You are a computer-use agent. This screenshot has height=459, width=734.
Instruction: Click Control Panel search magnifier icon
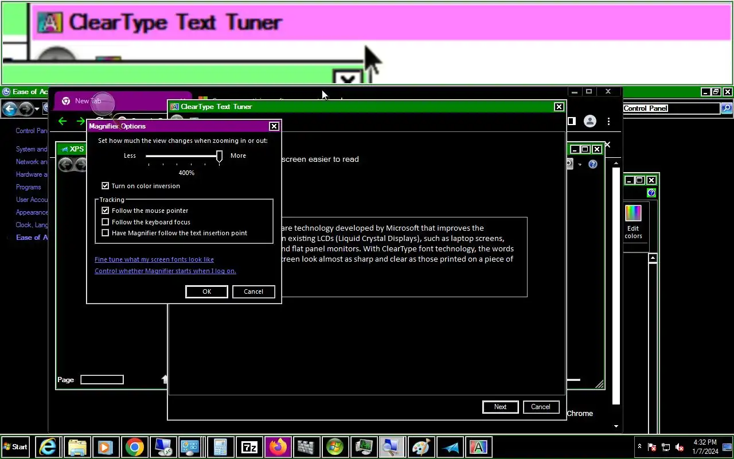726,108
